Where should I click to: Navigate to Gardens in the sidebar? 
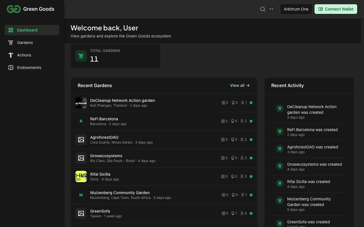(25, 43)
